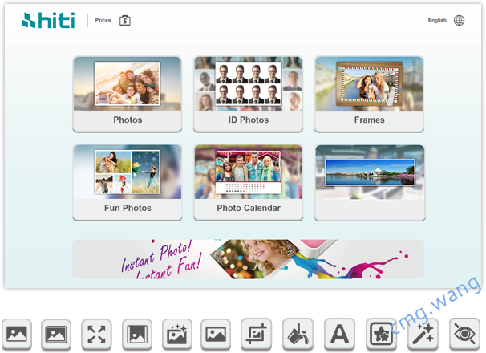Click the text tool letter A icon

coord(339,334)
